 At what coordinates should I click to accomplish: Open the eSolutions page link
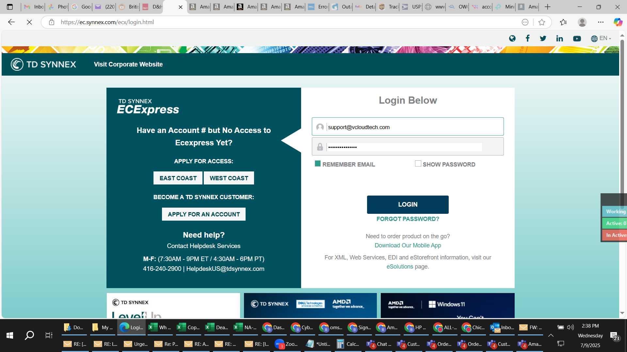(400, 267)
